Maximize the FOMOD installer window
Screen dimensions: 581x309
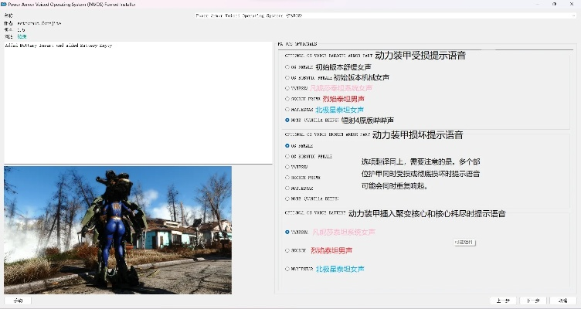pyautogui.click(x=554, y=4)
